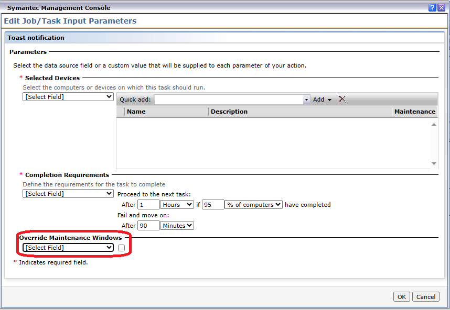
Task: Open Override Maintenance Windows Select Field dropdown
Action: 68,248
